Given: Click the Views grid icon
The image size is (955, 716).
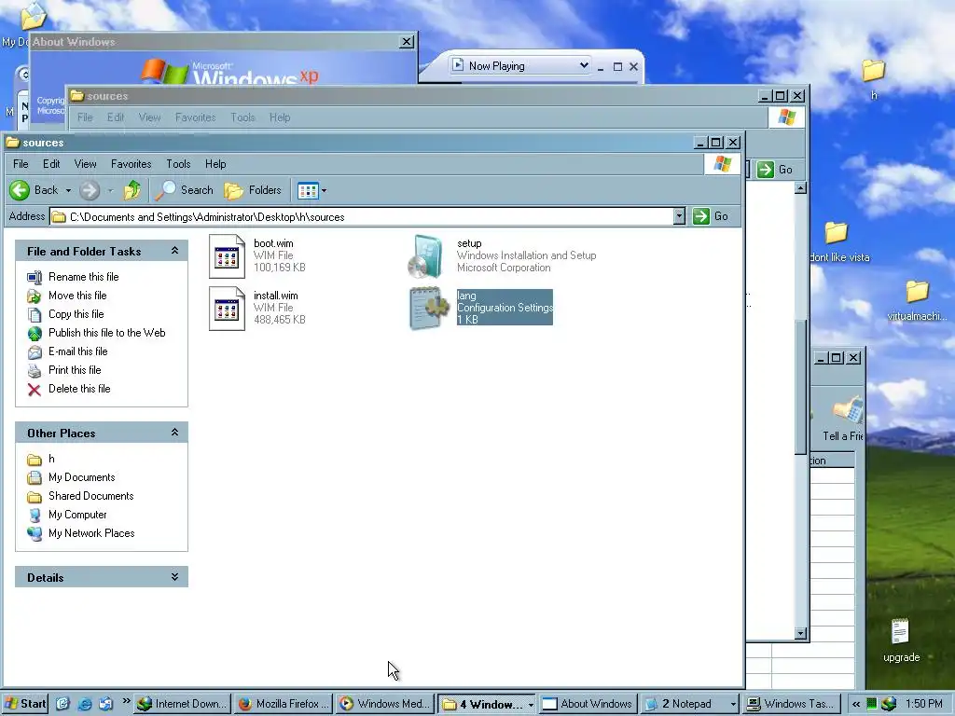Looking at the screenshot, I should tap(308, 190).
